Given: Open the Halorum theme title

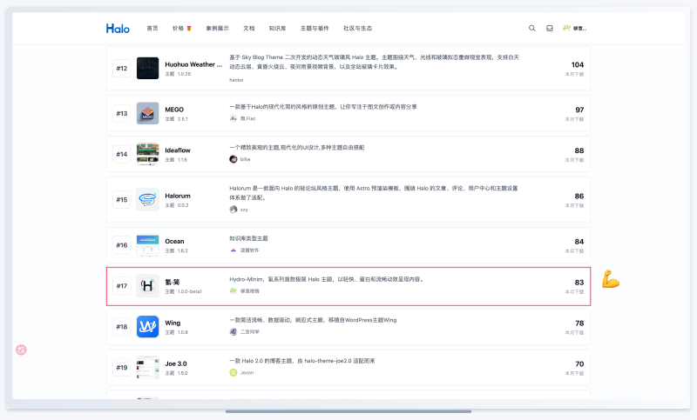Looking at the screenshot, I should click(178, 196).
